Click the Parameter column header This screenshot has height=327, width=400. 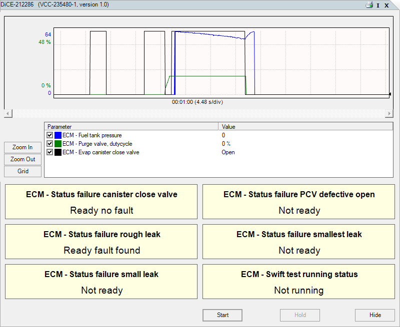pos(131,127)
